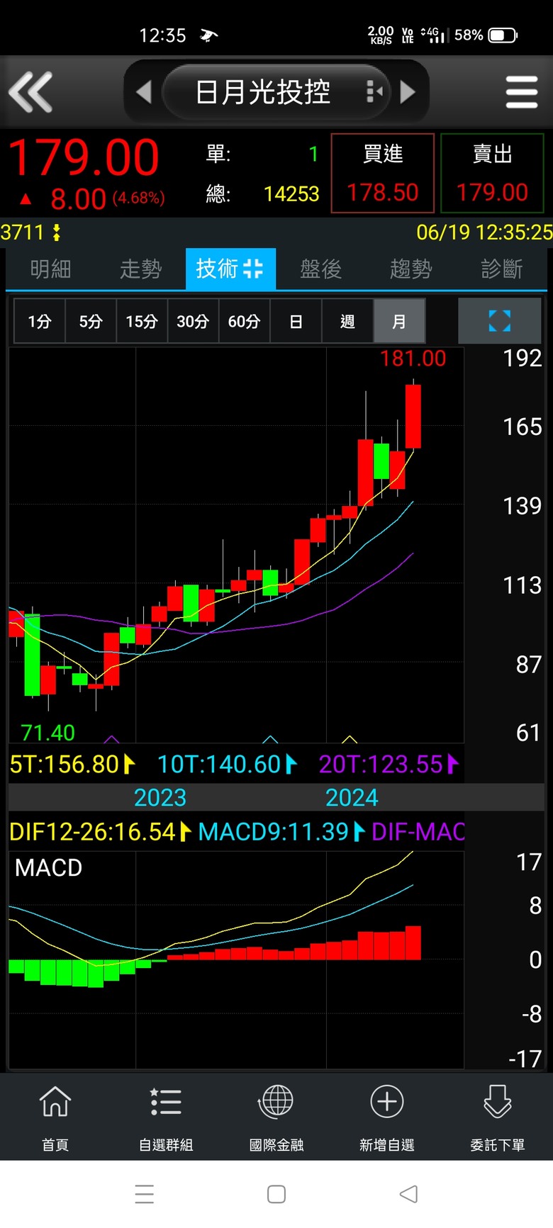Expand chart to fullscreen

coord(500,321)
